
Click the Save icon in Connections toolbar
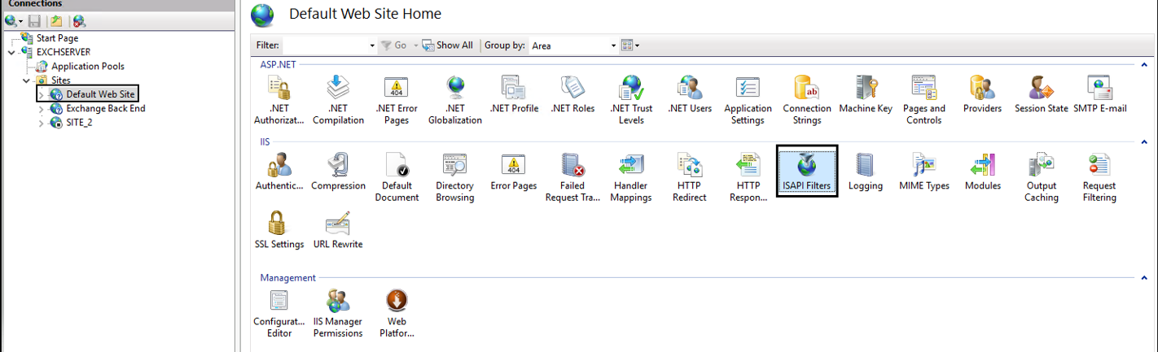[35, 21]
